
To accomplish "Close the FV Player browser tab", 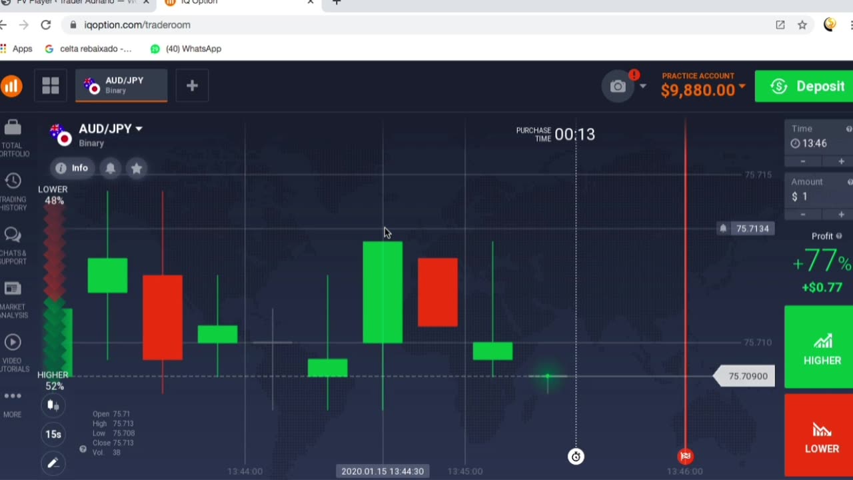I will pyautogui.click(x=147, y=3).
